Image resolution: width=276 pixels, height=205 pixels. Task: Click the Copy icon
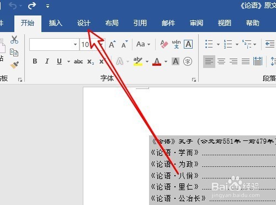click(x=14, y=52)
